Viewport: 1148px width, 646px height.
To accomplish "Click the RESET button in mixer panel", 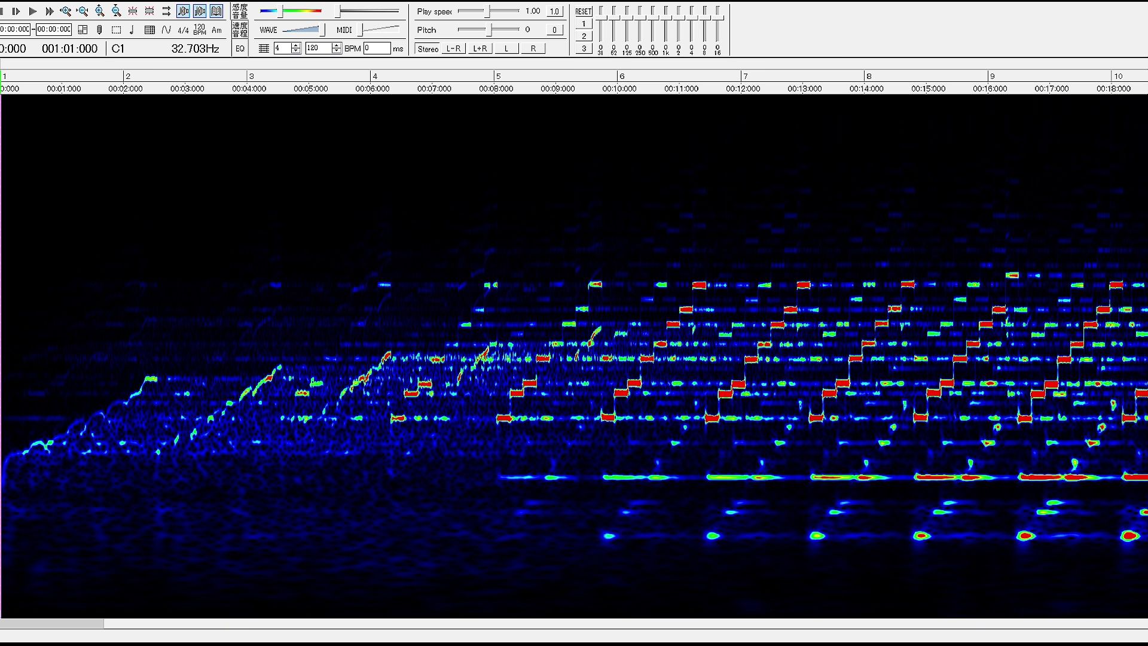I will pyautogui.click(x=584, y=10).
